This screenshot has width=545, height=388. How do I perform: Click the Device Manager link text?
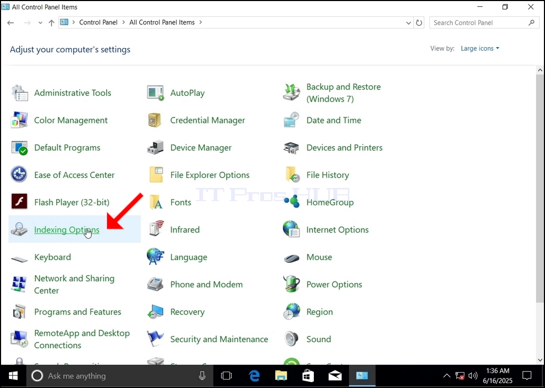point(201,148)
